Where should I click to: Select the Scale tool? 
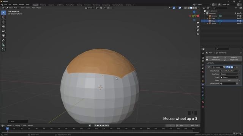pos(3,31)
